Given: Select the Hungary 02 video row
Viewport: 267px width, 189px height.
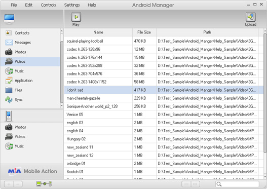Looking at the screenshot, I should (164, 139).
